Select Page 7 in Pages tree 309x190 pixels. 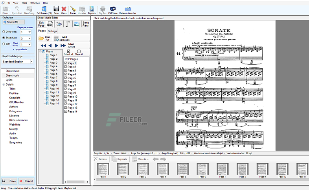tap(53, 77)
